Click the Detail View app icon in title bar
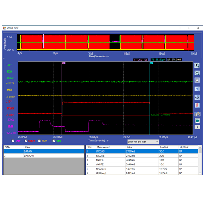Image resolution: width=205 pixels, height=205 pixels. (x=5, y=28)
